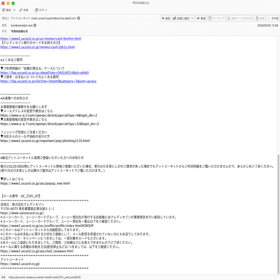Click the contact icon beside the sender address

pos(79,18)
